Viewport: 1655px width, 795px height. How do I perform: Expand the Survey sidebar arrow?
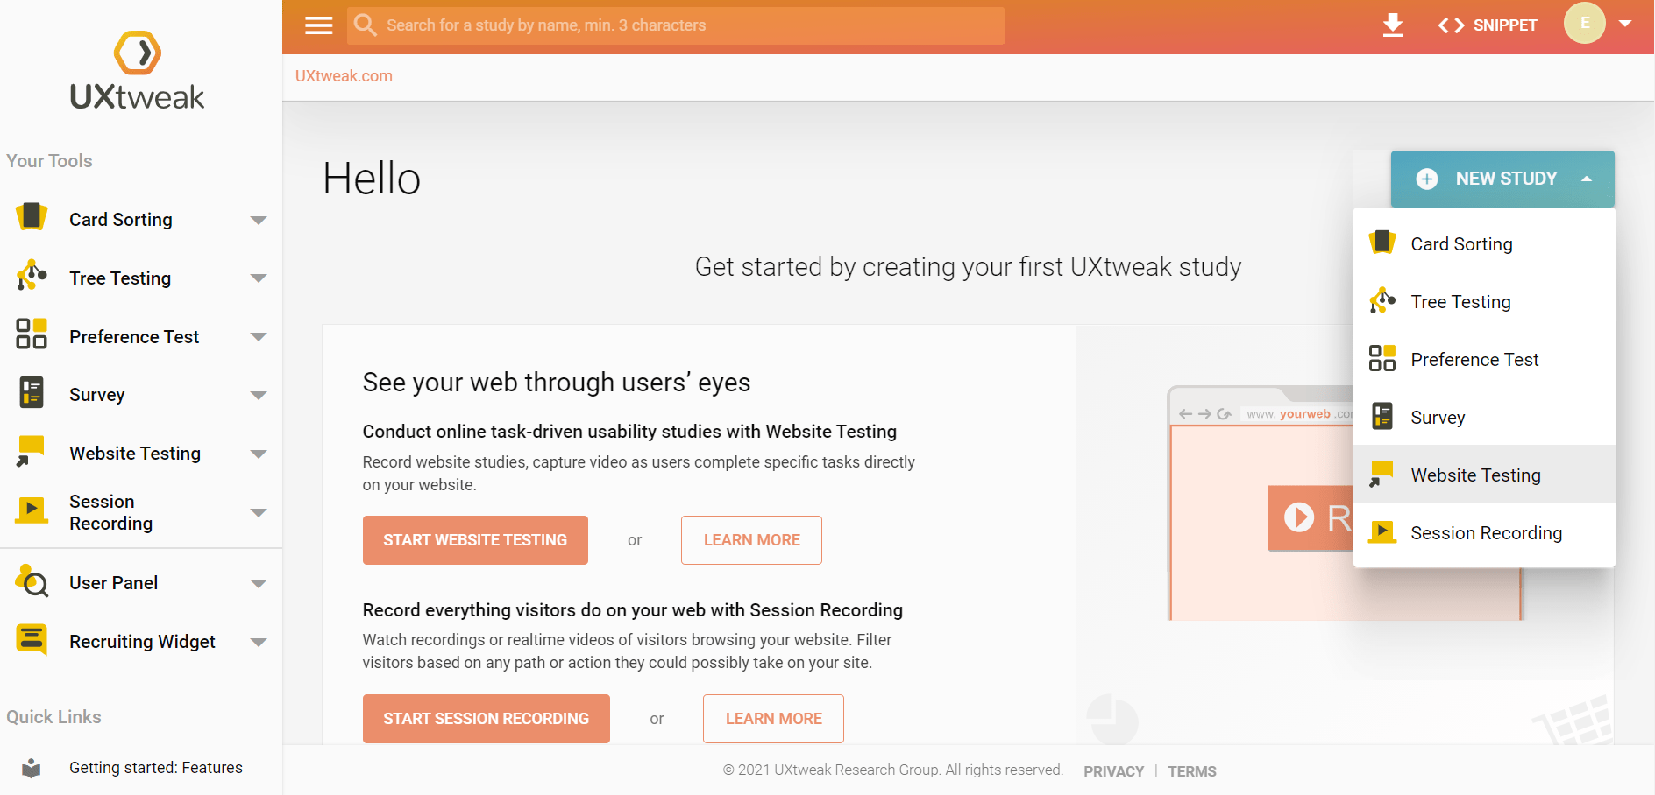[258, 396]
